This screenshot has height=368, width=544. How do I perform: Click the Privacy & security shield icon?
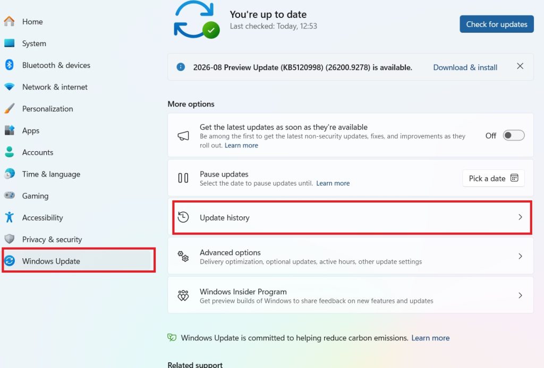coord(10,239)
